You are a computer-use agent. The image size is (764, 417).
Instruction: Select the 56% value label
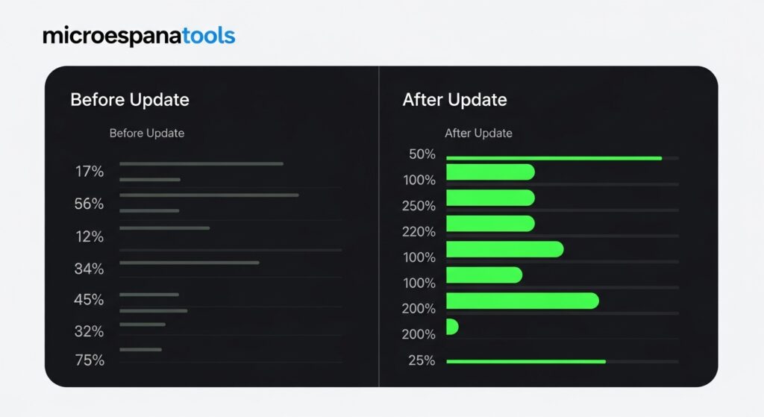pyautogui.click(x=90, y=204)
